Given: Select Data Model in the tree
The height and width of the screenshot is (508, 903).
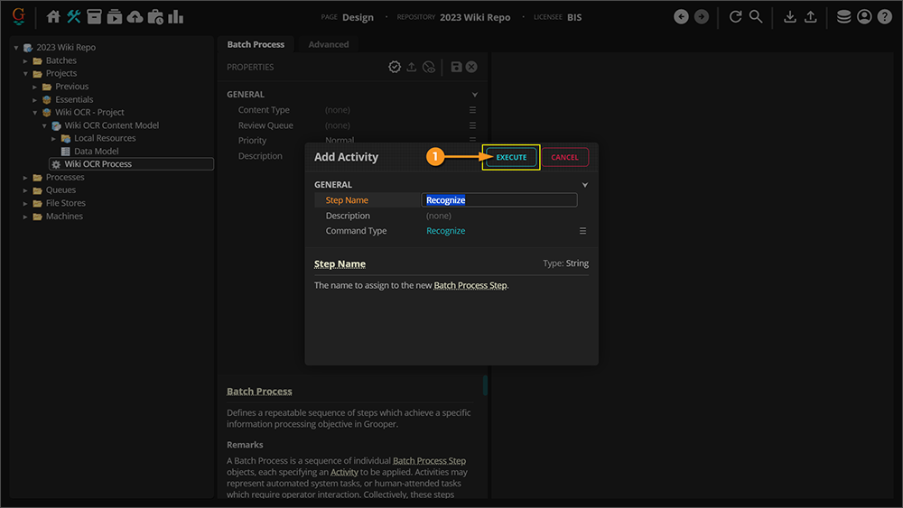Looking at the screenshot, I should pos(96,152).
